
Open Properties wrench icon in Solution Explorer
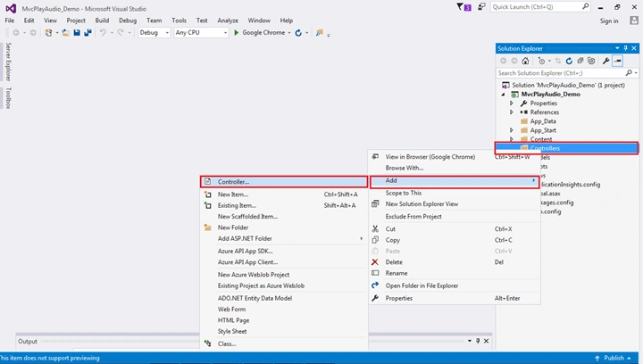[605, 61]
